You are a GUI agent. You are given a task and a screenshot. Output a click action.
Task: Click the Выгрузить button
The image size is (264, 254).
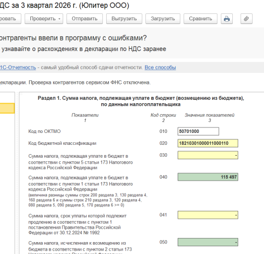pyautogui.click(x=124, y=19)
